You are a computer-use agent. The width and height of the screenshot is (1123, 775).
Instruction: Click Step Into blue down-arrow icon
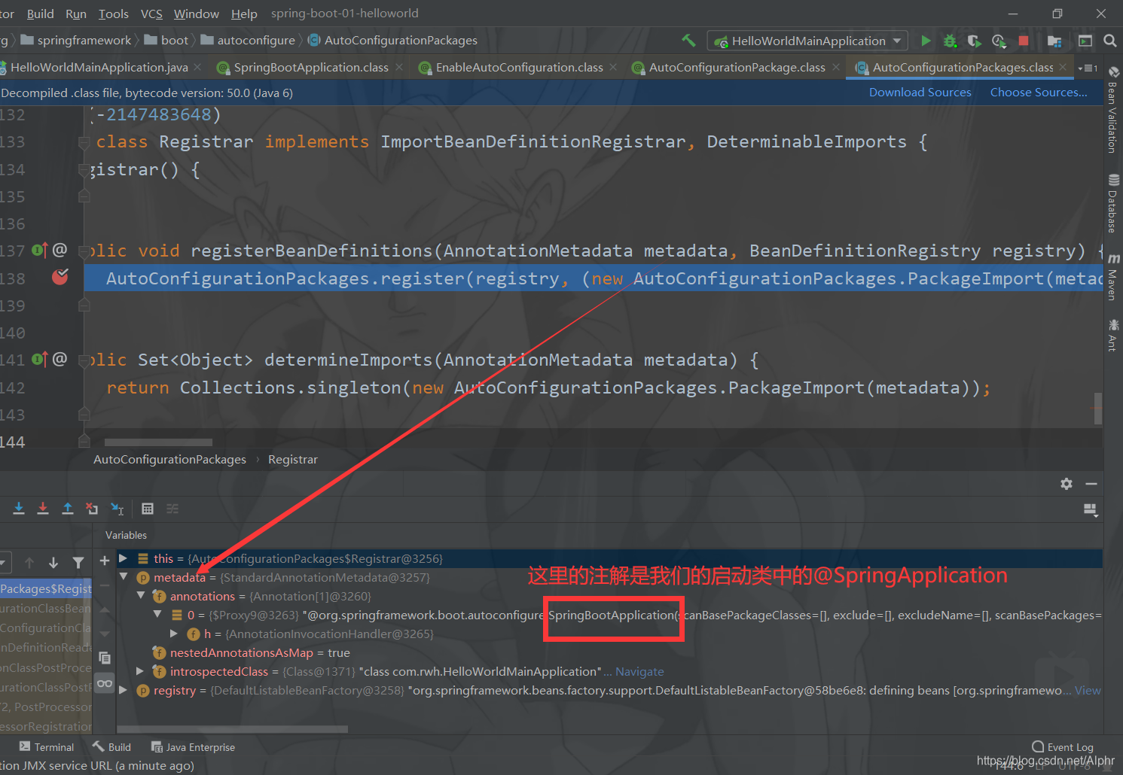coord(19,509)
